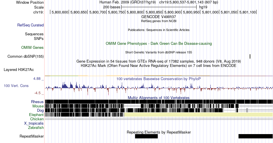
Task: Click the GTEx Gene Expression title text
Action: pyautogui.click(x=159, y=61)
